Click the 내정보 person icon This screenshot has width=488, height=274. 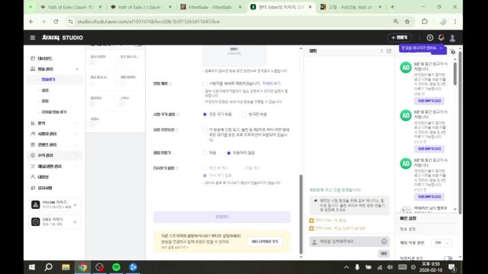tap(33, 177)
